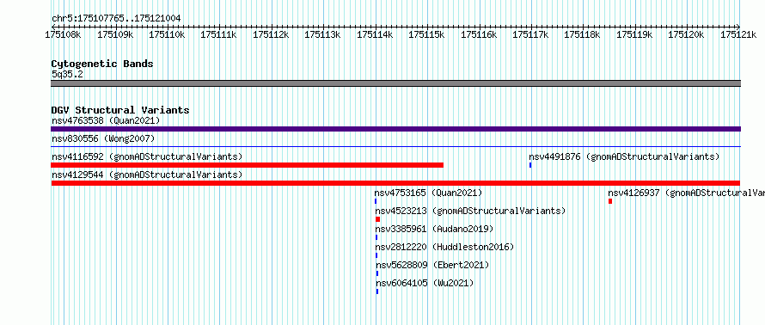
Task: Click the 175109k ruler tick label
Action: pyautogui.click(x=115, y=34)
